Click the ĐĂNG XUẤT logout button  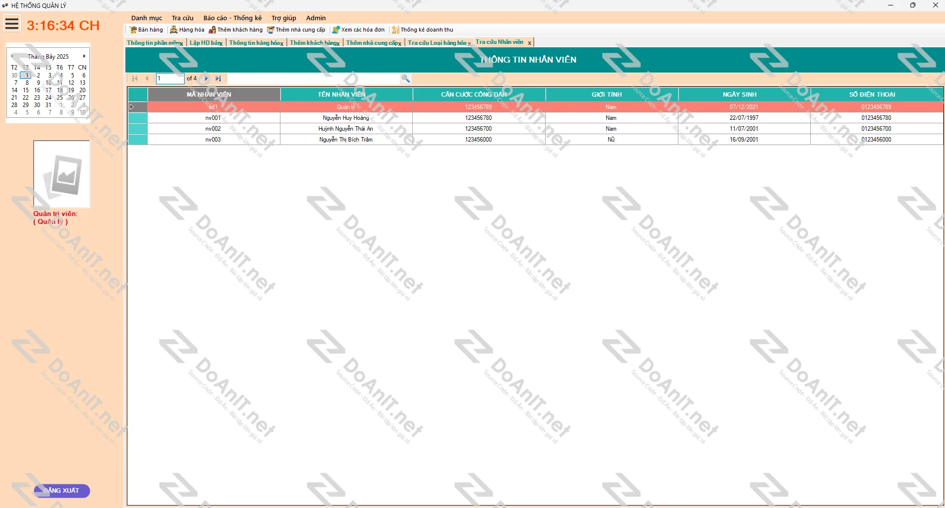point(61,491)
